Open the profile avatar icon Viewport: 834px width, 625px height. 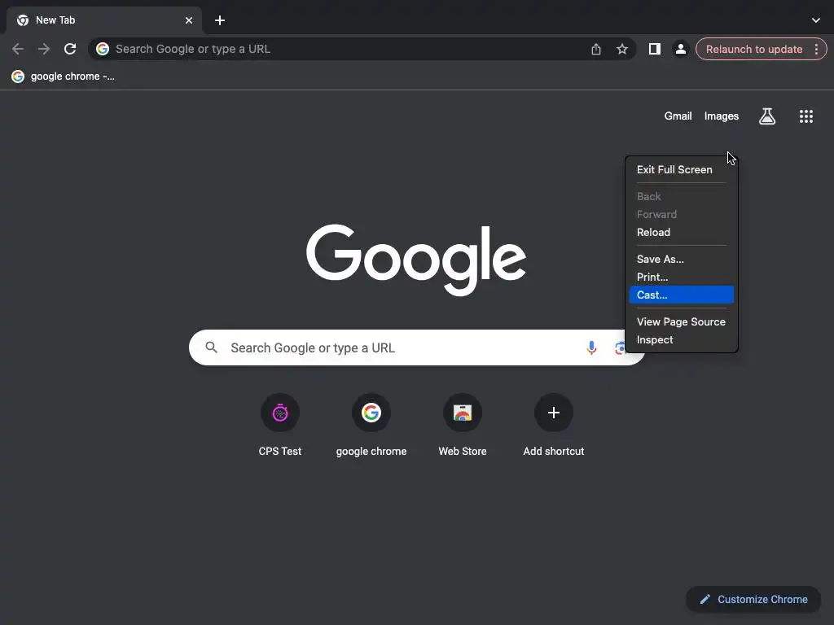tap(680, 49)
